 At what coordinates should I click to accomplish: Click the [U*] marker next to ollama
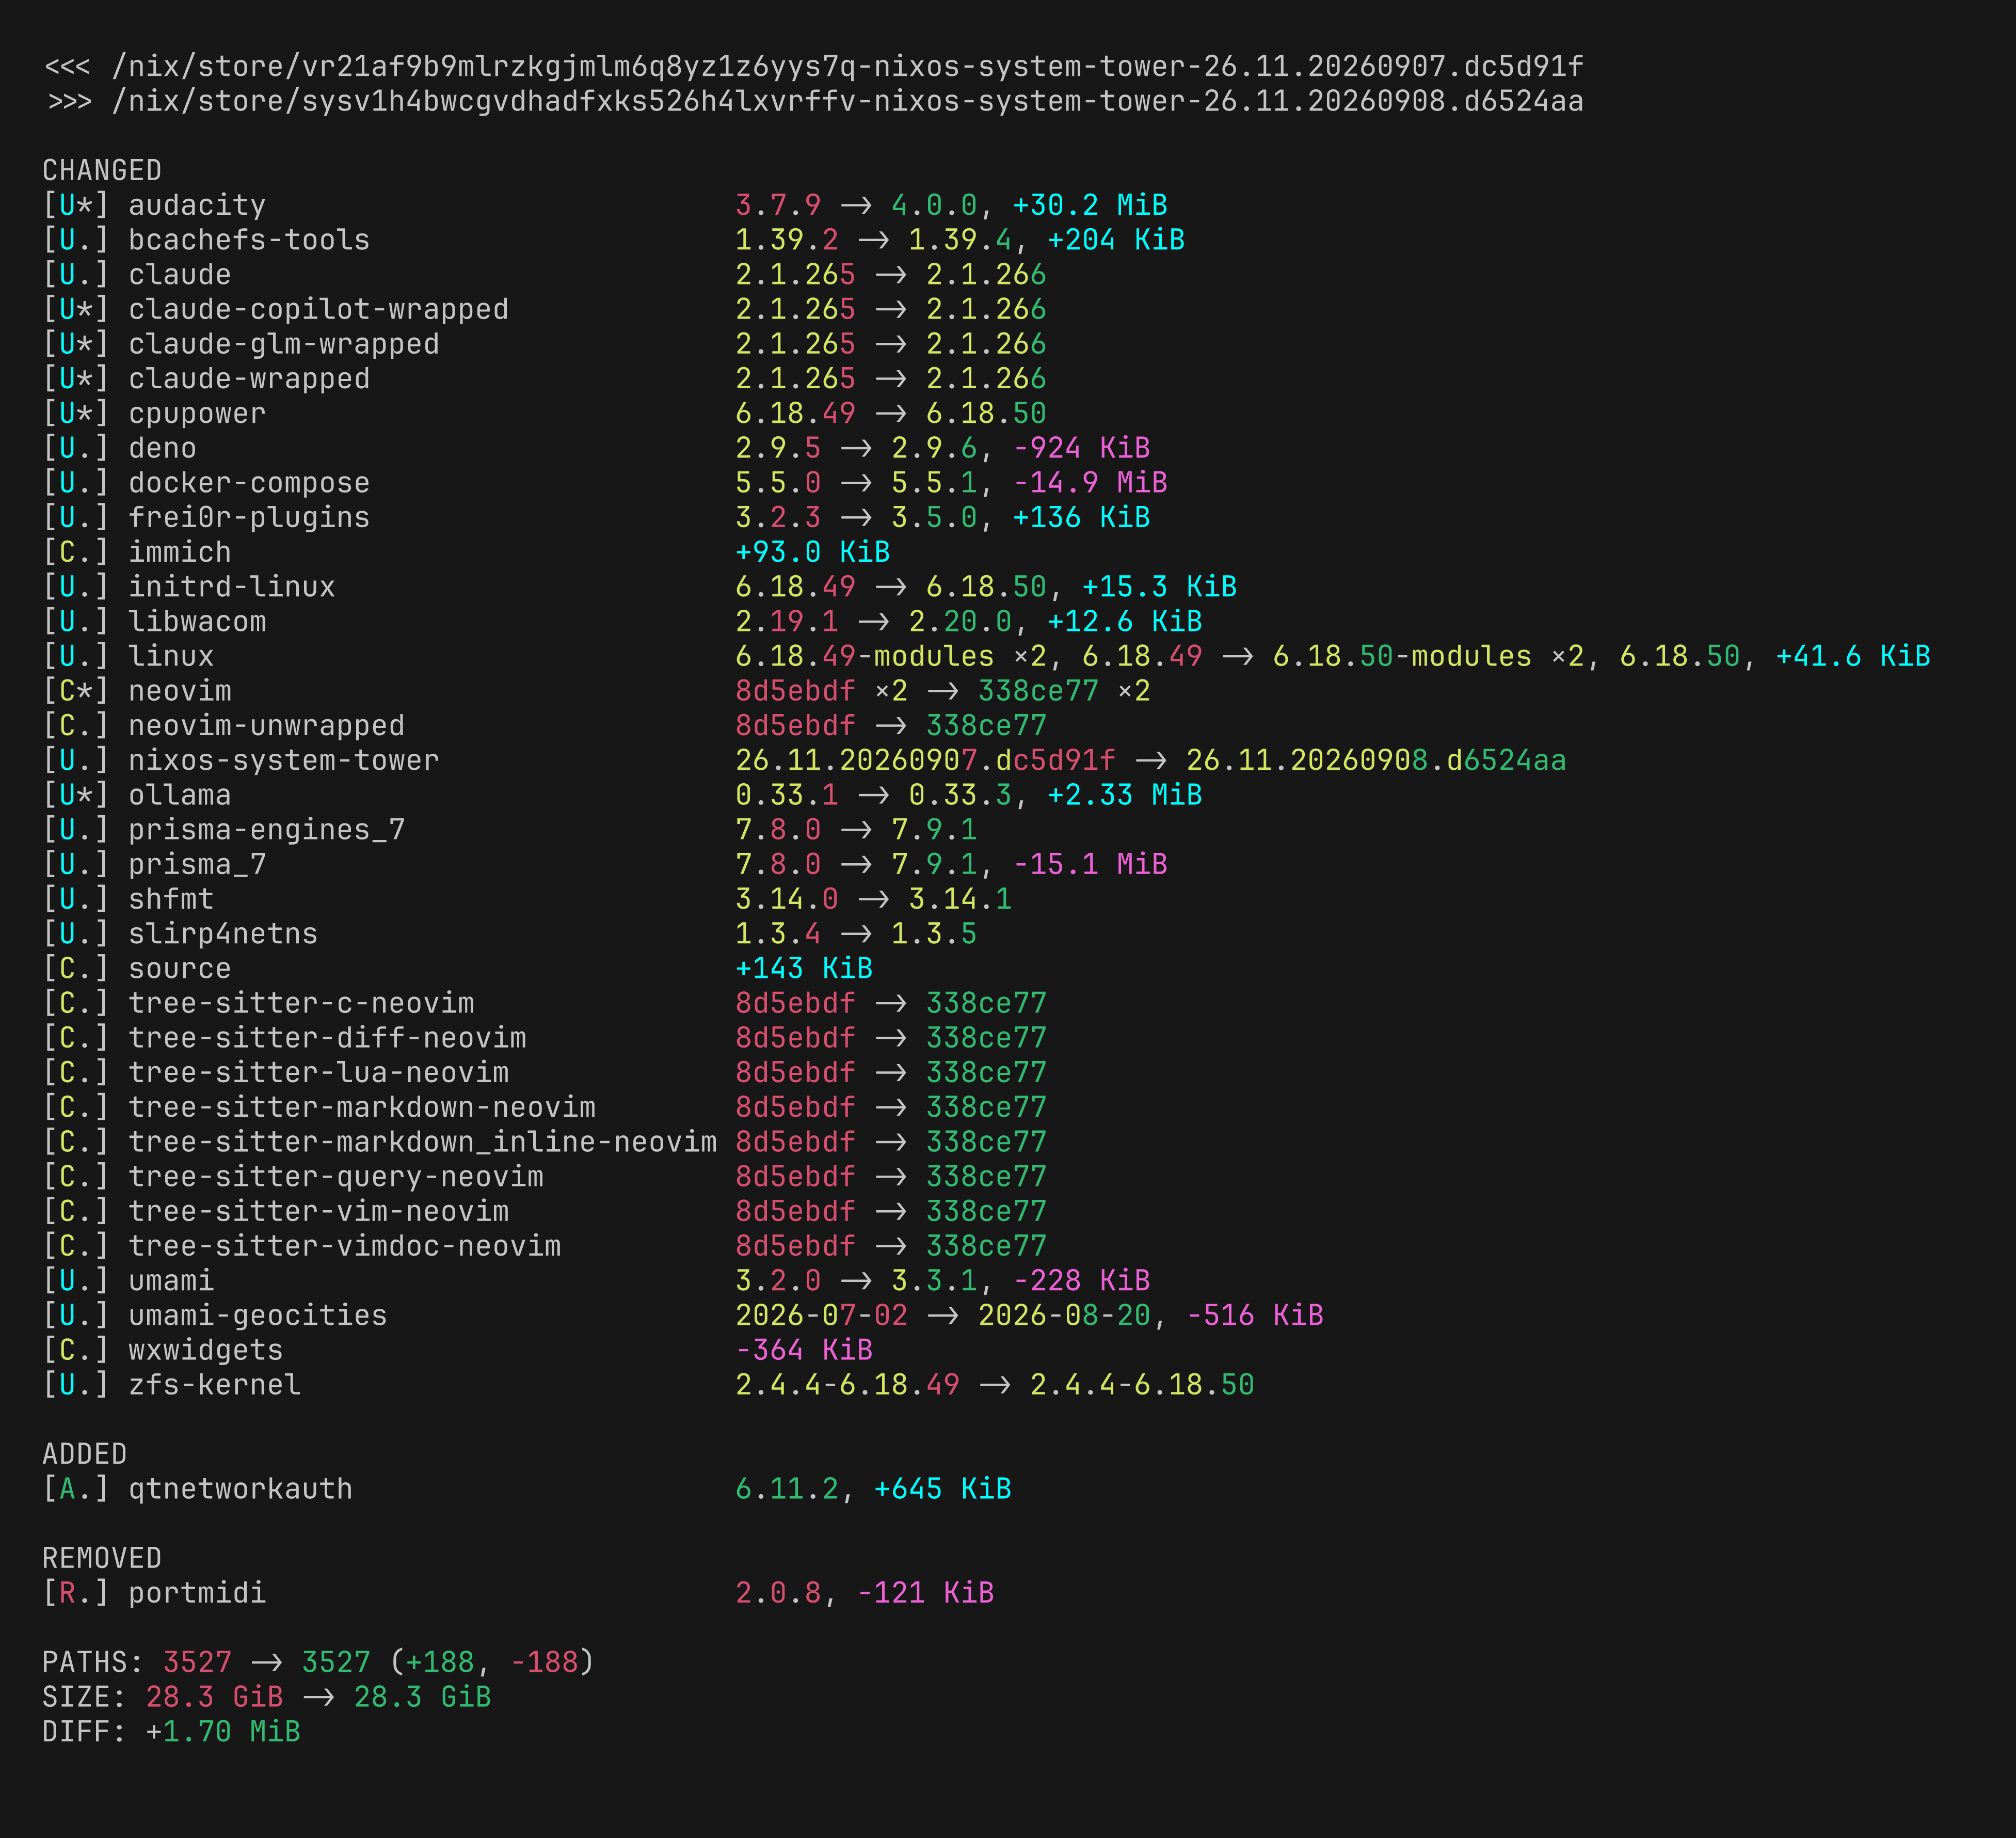[x=75, y=796]
